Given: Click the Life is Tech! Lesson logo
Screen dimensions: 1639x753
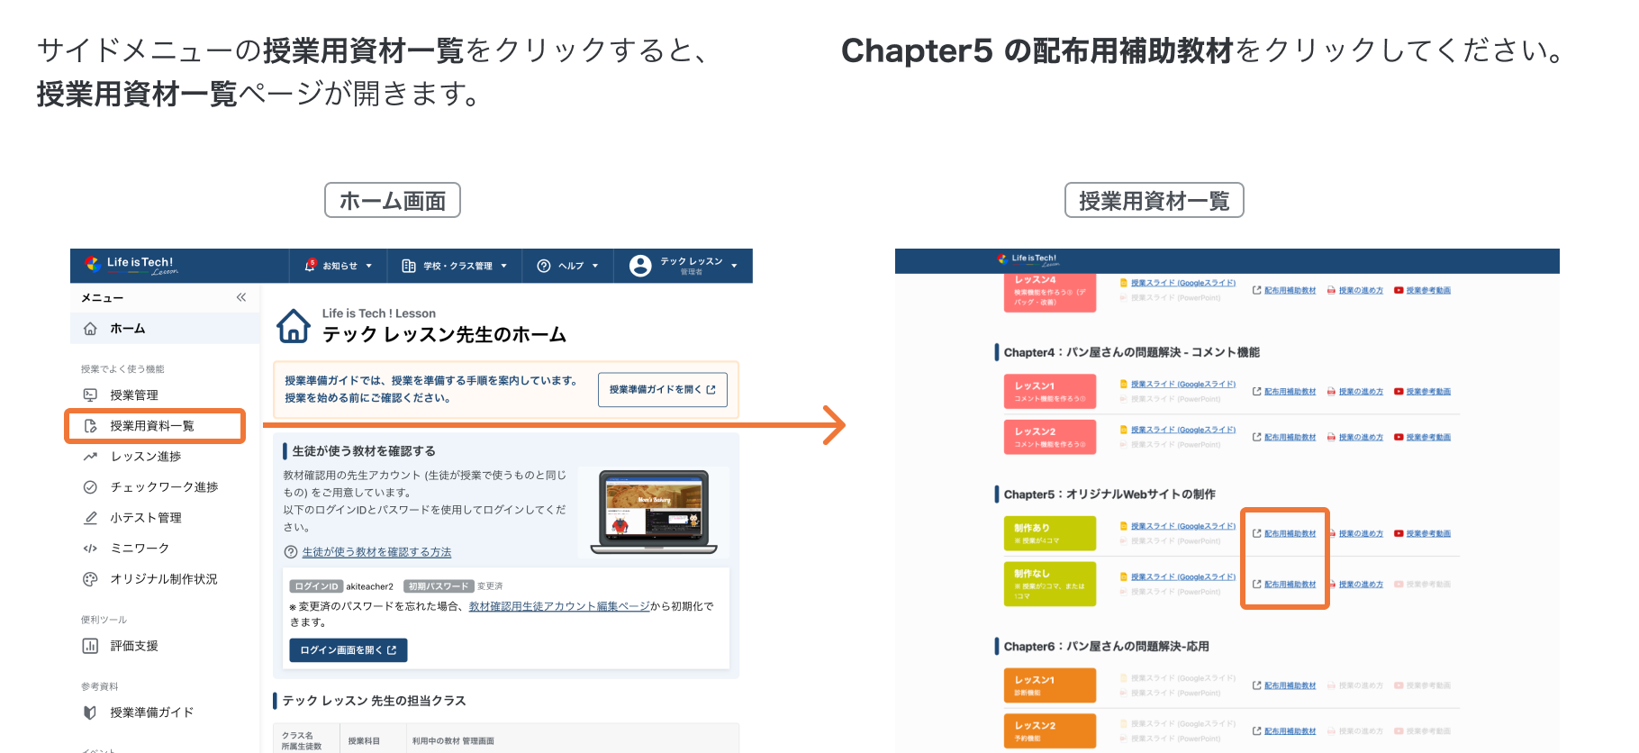Looking at the screenshot, I should 131,265.
